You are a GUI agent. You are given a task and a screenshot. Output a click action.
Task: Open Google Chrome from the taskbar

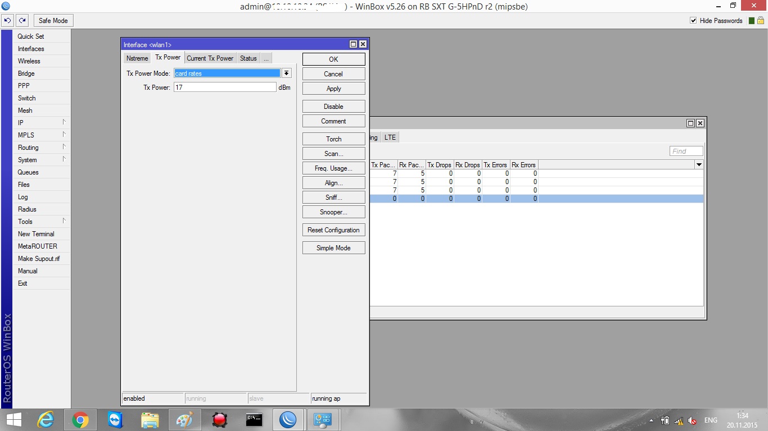[80, 420]
